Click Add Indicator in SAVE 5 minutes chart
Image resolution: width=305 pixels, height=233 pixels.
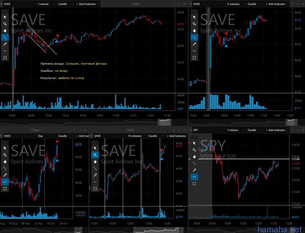(x=276, y=4)
